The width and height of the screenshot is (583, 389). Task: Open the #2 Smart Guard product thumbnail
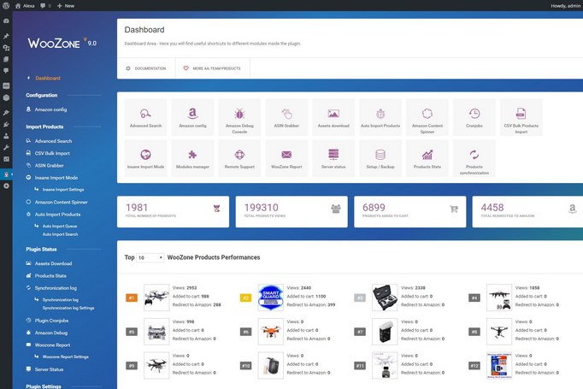[x=271, y=298]
